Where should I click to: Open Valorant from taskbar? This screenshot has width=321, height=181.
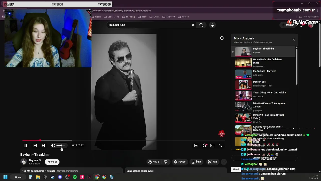tap(90, 177)
